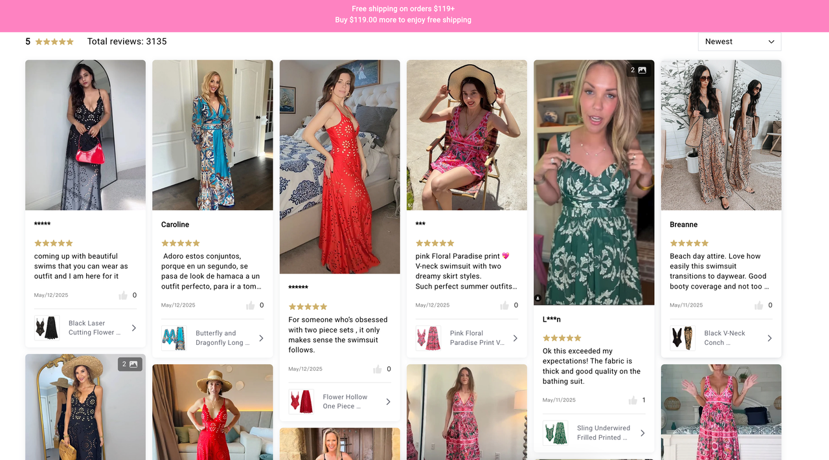Click thumbs-up icon on L***n's review
The width and height of the screenshot is (829, 460).
pos(633,400)
